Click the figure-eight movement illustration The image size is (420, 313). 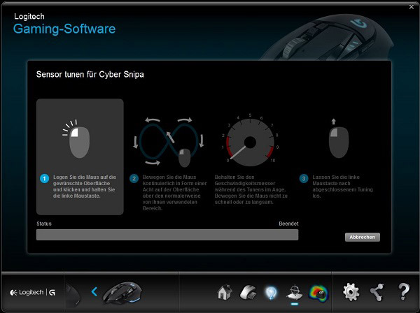tap(169, 142)
